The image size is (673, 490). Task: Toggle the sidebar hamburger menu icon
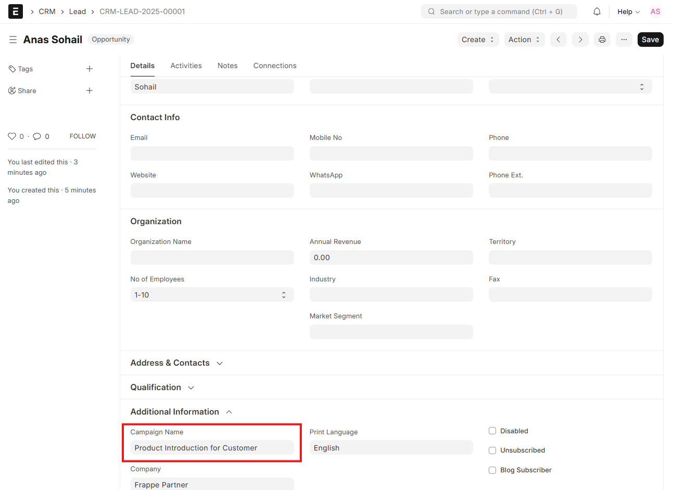pos(13,40)
